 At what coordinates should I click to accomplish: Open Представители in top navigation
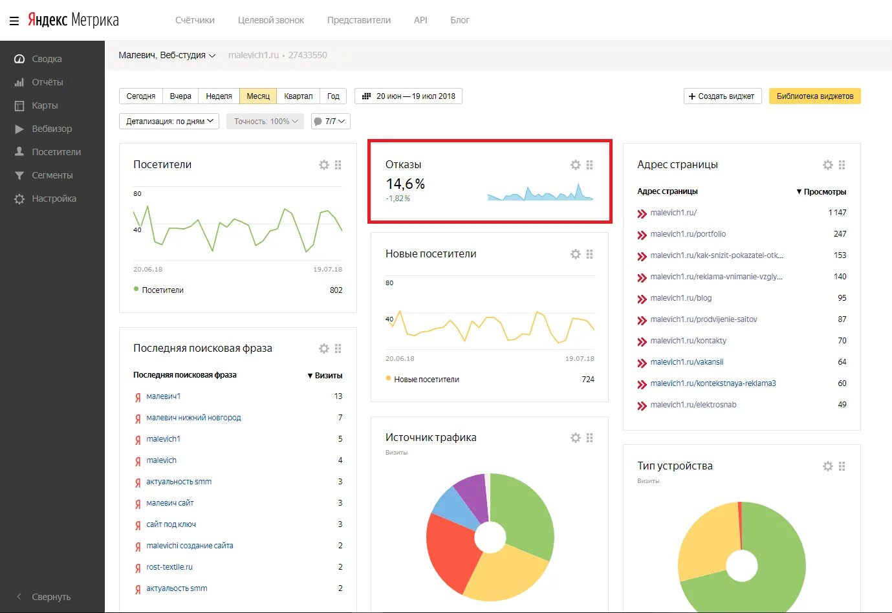(x=359, y=20)
